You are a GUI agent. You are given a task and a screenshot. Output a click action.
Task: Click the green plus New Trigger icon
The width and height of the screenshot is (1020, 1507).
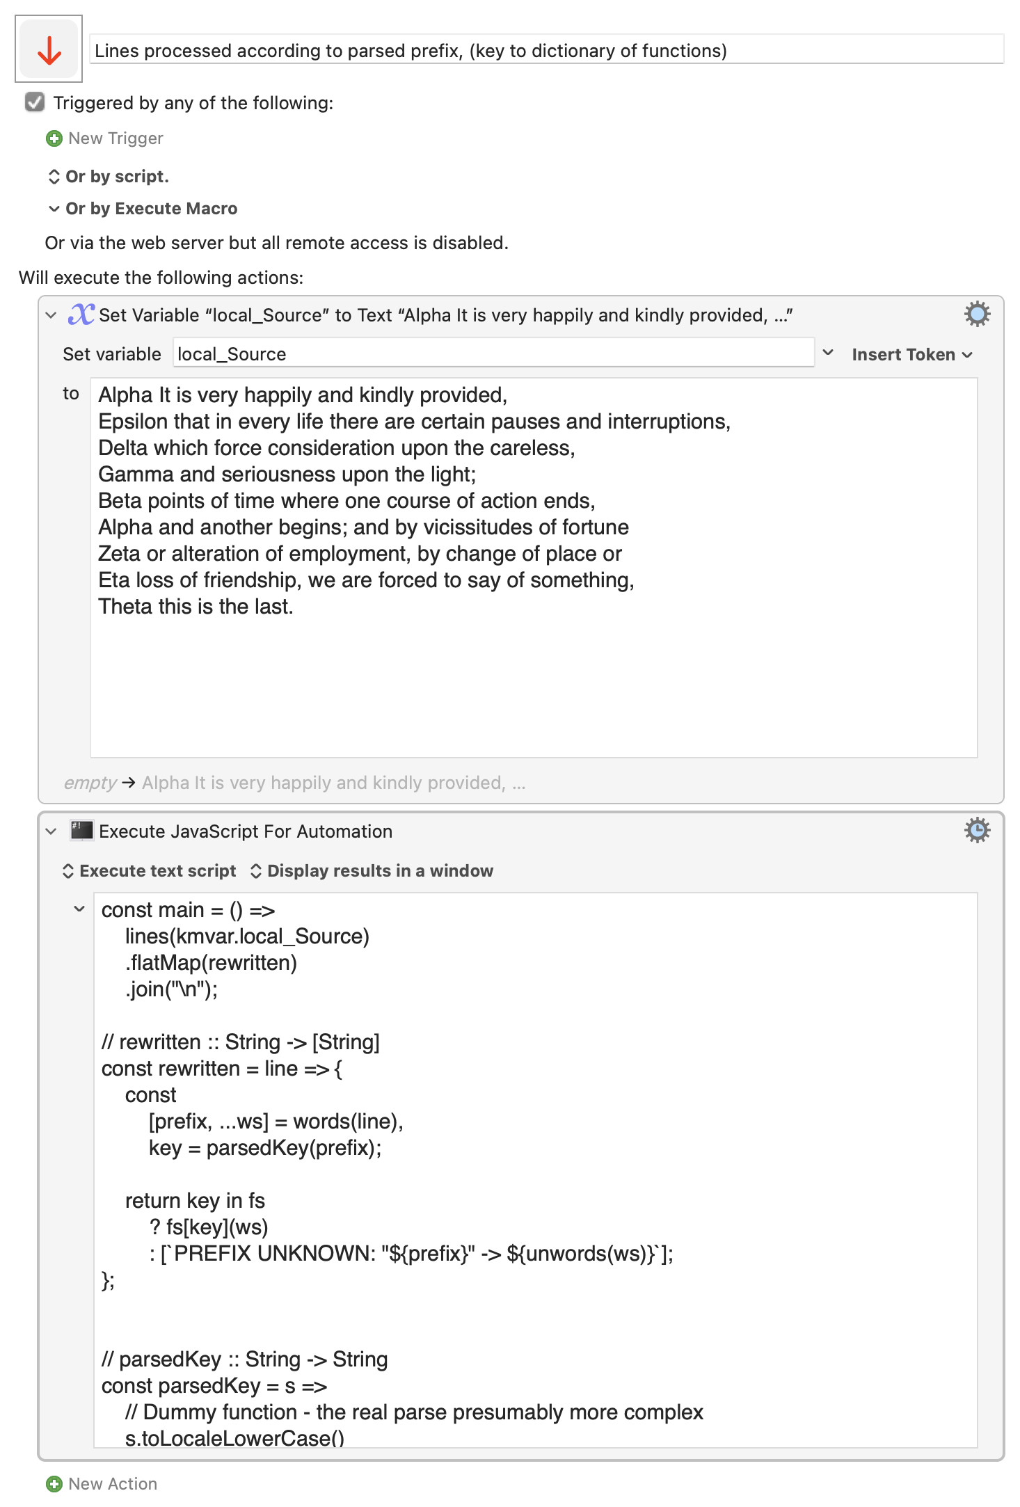[x=54, y=138]
